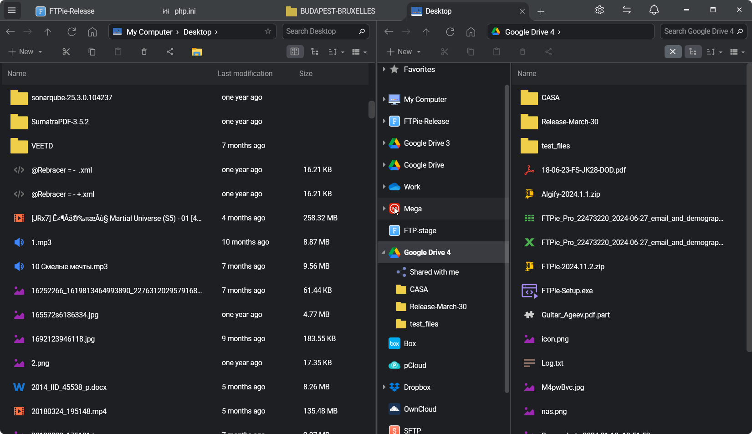
Task: Refresh the Google Drive 4 listing
Action: click(450, 31)
